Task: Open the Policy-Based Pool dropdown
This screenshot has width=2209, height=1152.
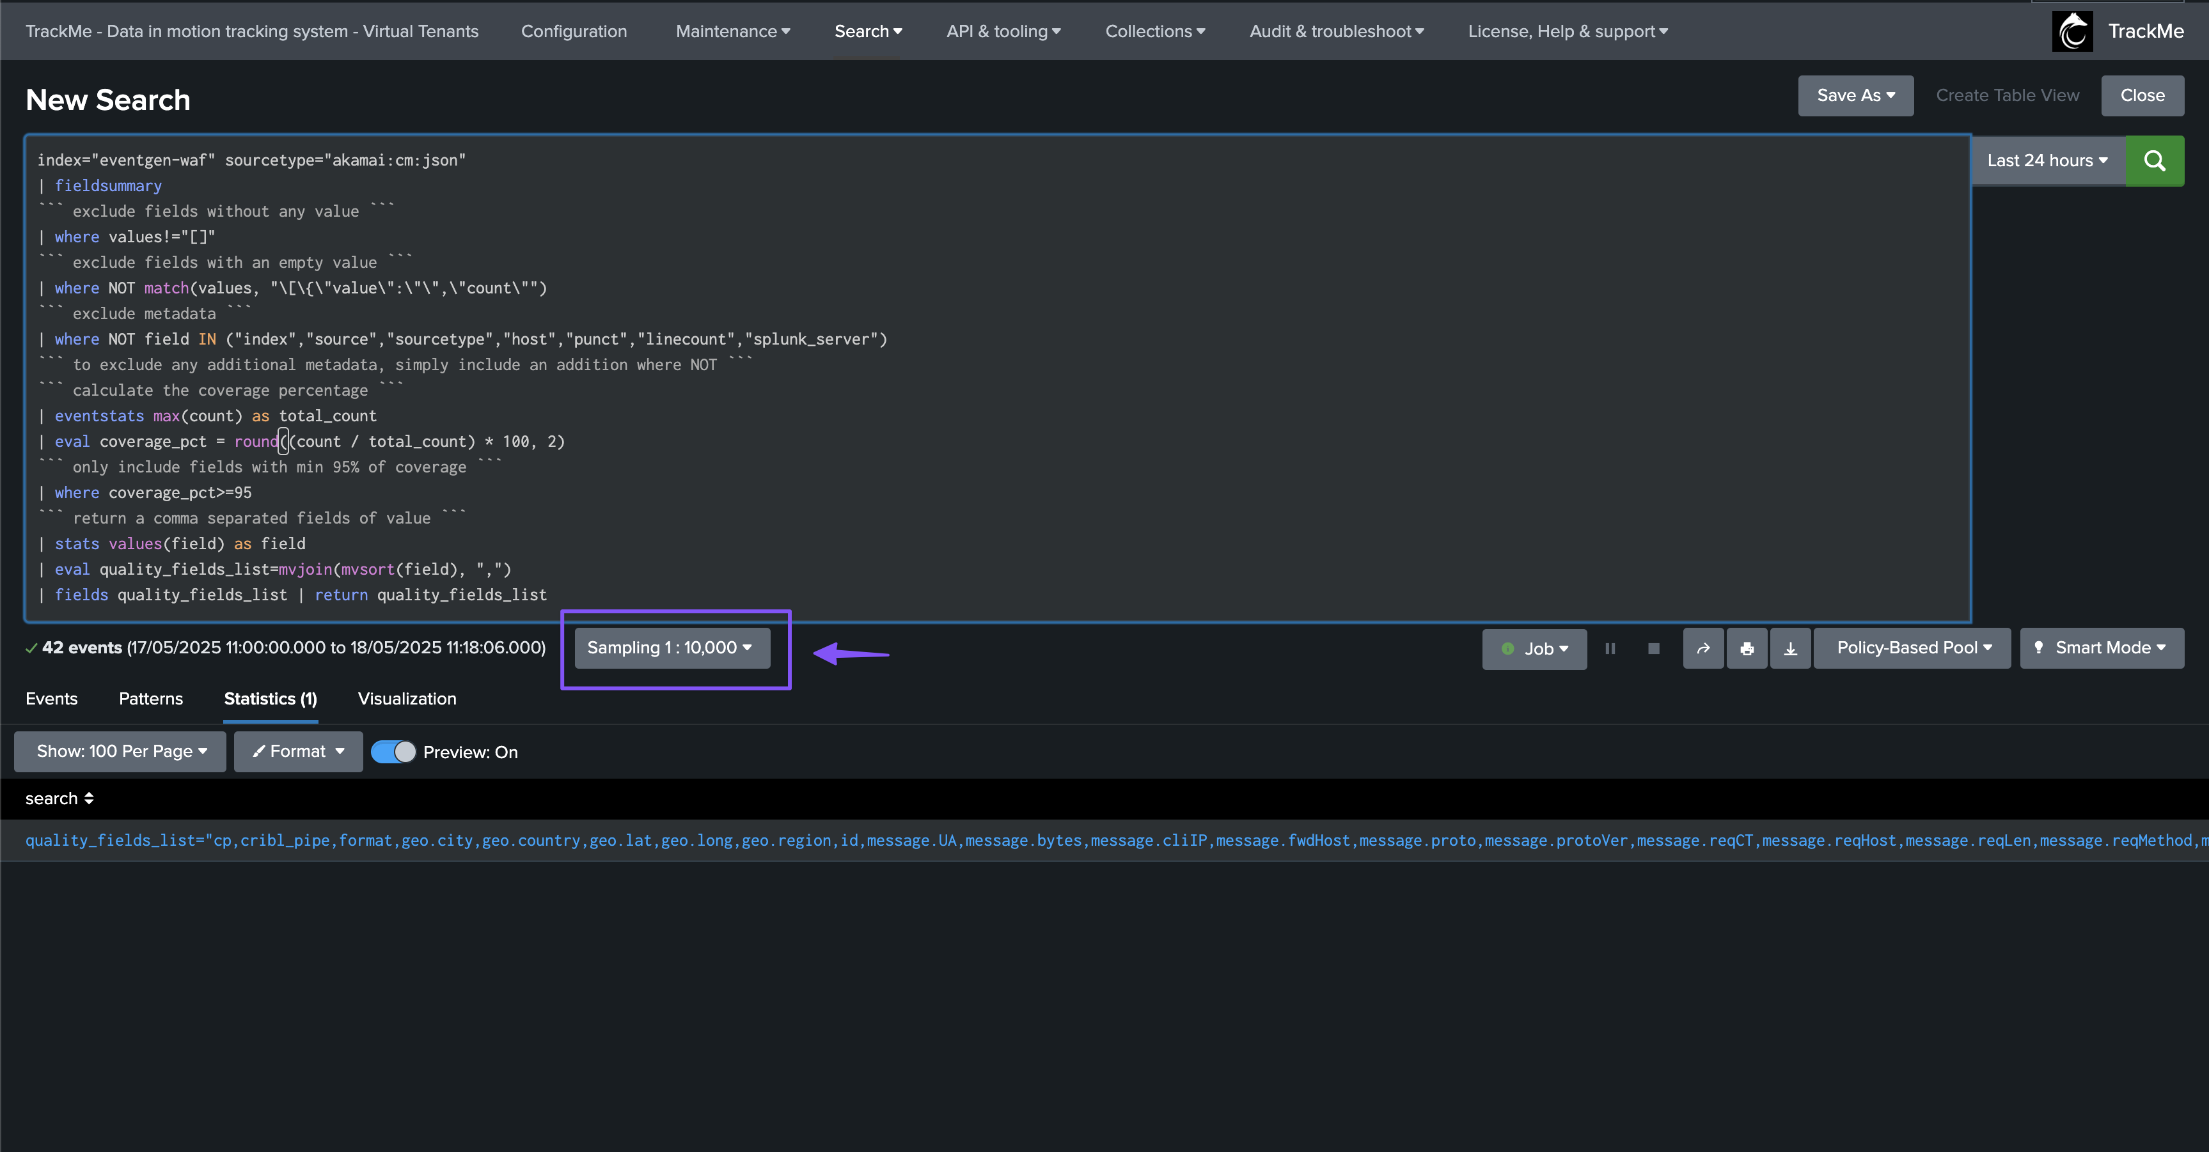Action: [1912, 648]
